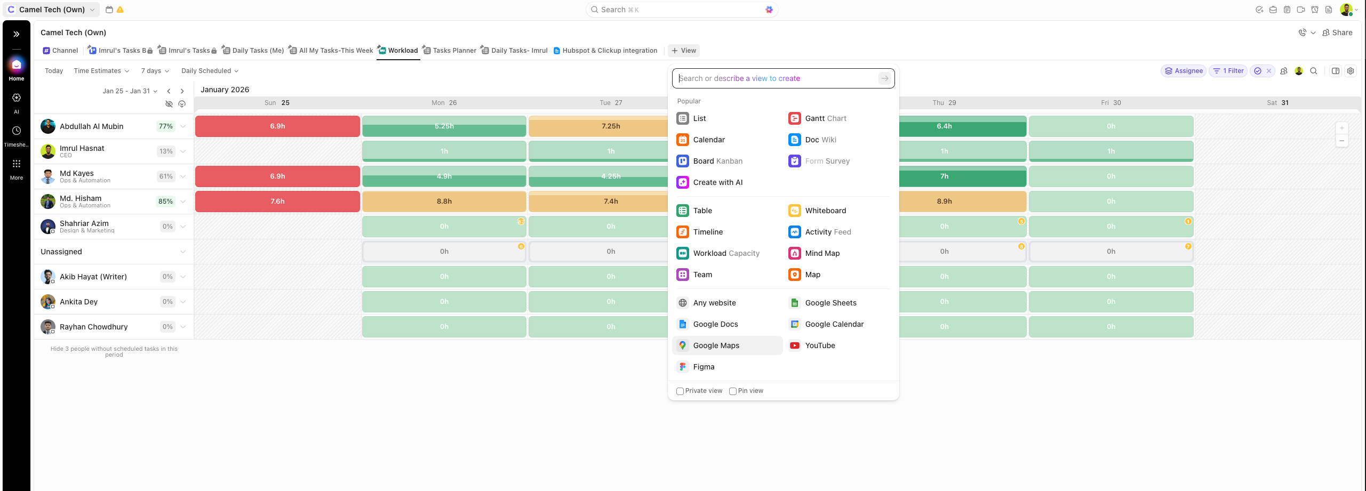Open the AI section in sidebar
This screenshot has height=491, width=1366.
(x=17, y=102)
